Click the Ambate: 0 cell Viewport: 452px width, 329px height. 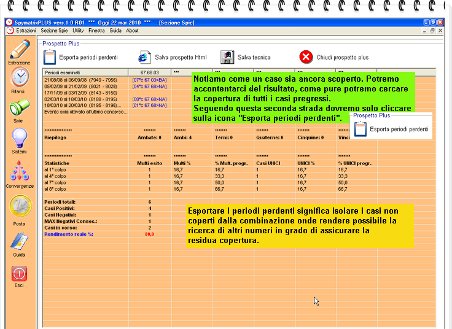(149, 137)
